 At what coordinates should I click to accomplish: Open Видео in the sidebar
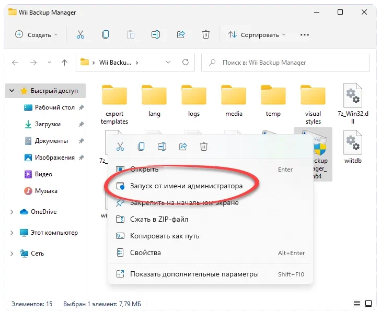click(39, 174)
